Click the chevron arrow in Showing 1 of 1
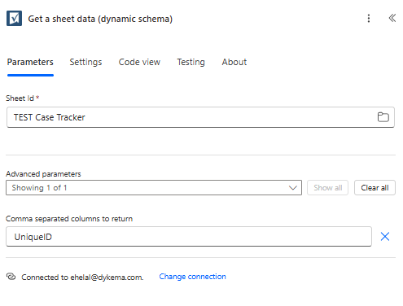403x306 pixels. click(x=293, y=188)
